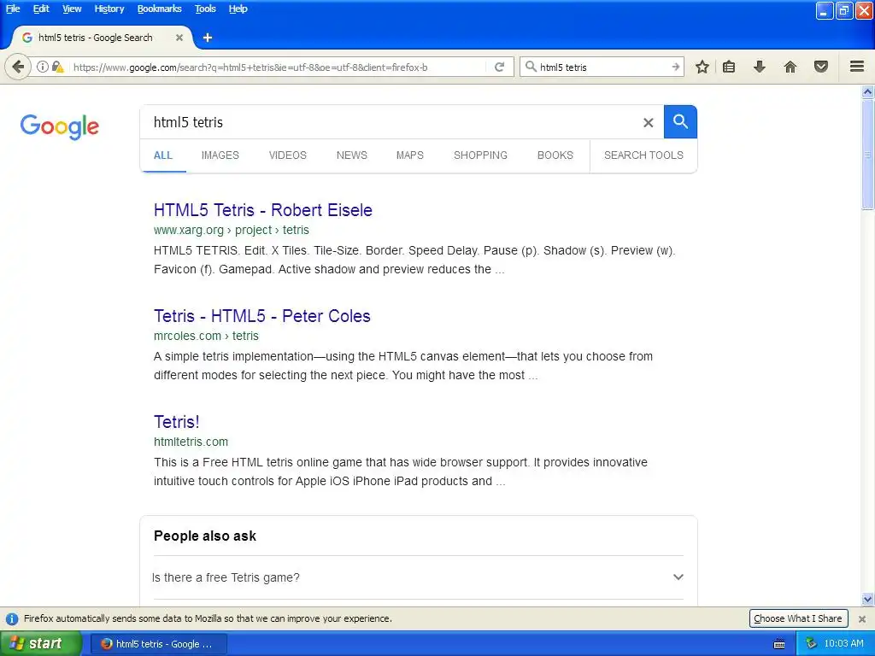Open the Help menu
The width and height of the screenshot is (875, 656).
[238, 9]
